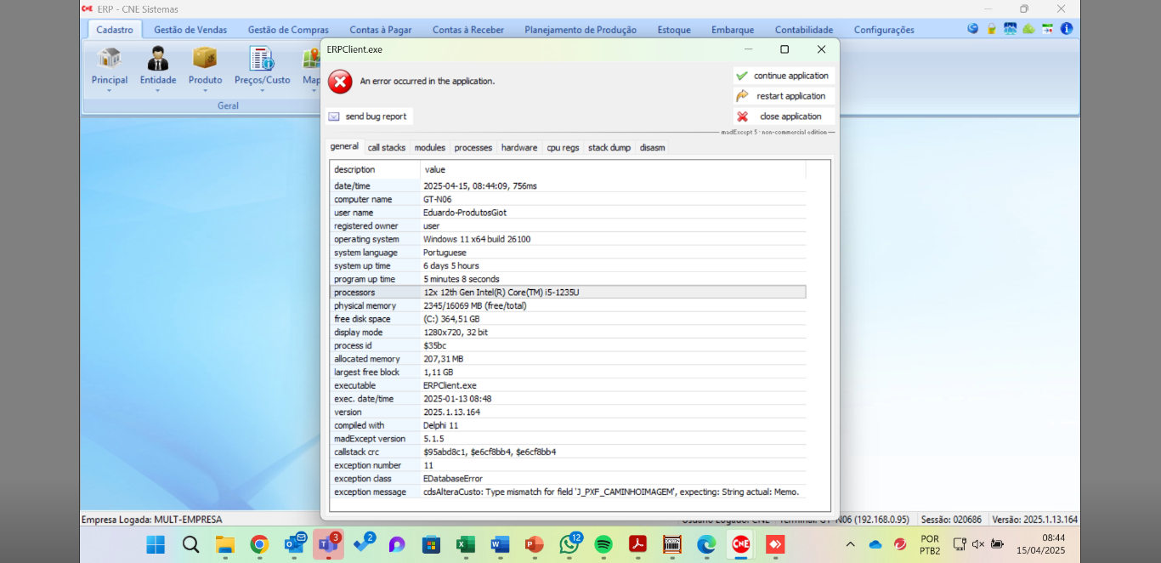
Task: Switch to the call stacks tab
Action: tap(387, 148)
